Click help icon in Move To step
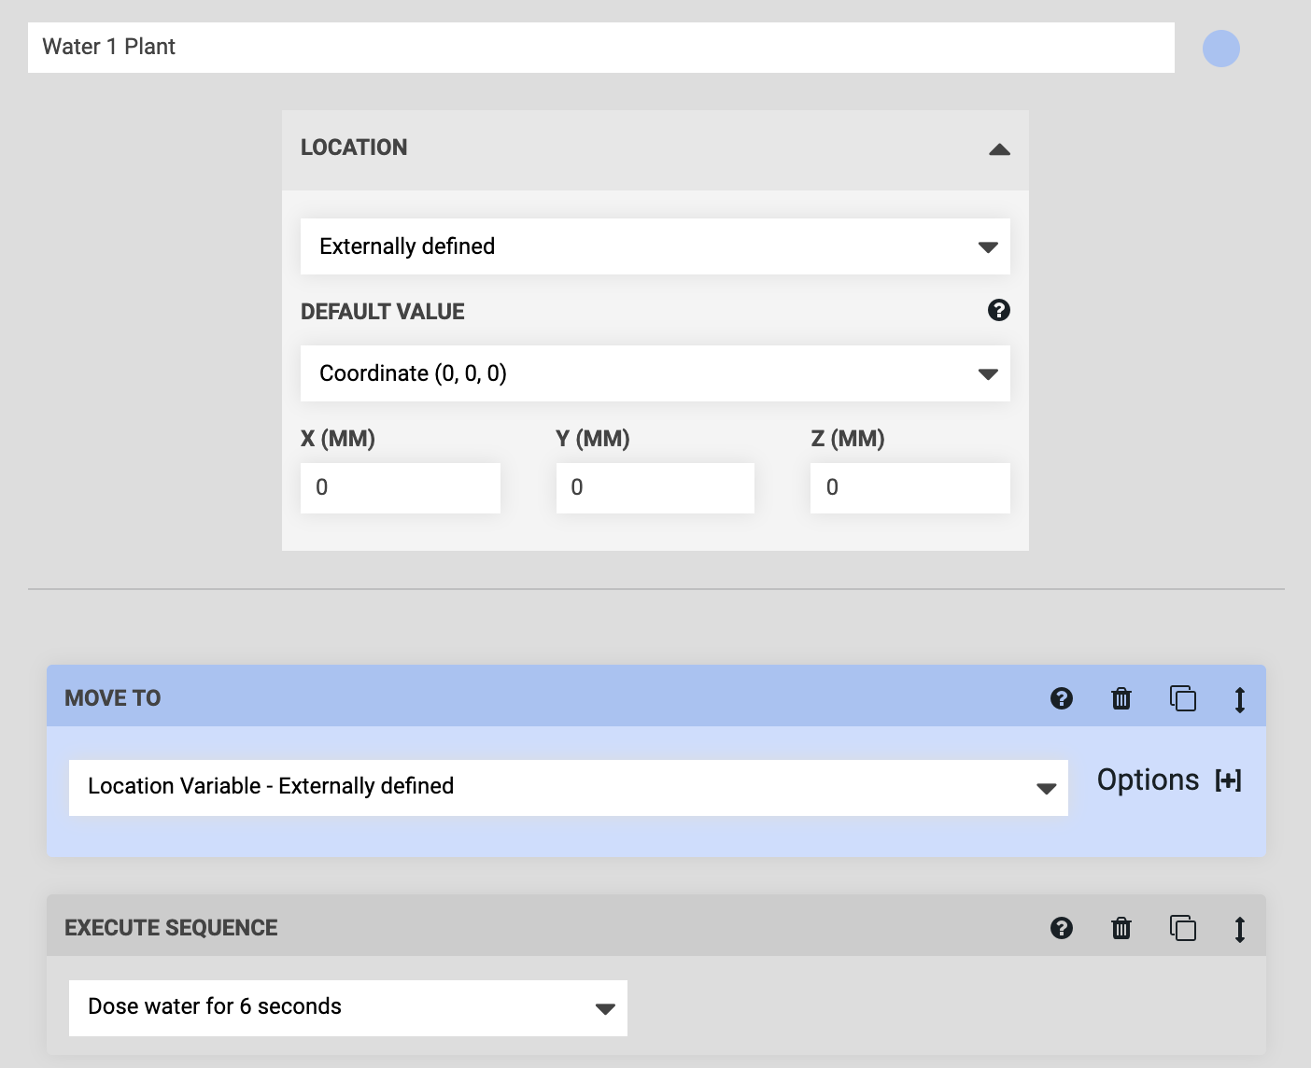 (x=1061, y=698)
